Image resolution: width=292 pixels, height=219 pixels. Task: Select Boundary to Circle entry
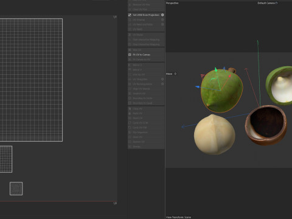(142, 99)
